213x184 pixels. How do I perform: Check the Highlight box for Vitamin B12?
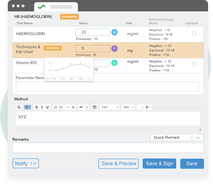tap(194, 64)
